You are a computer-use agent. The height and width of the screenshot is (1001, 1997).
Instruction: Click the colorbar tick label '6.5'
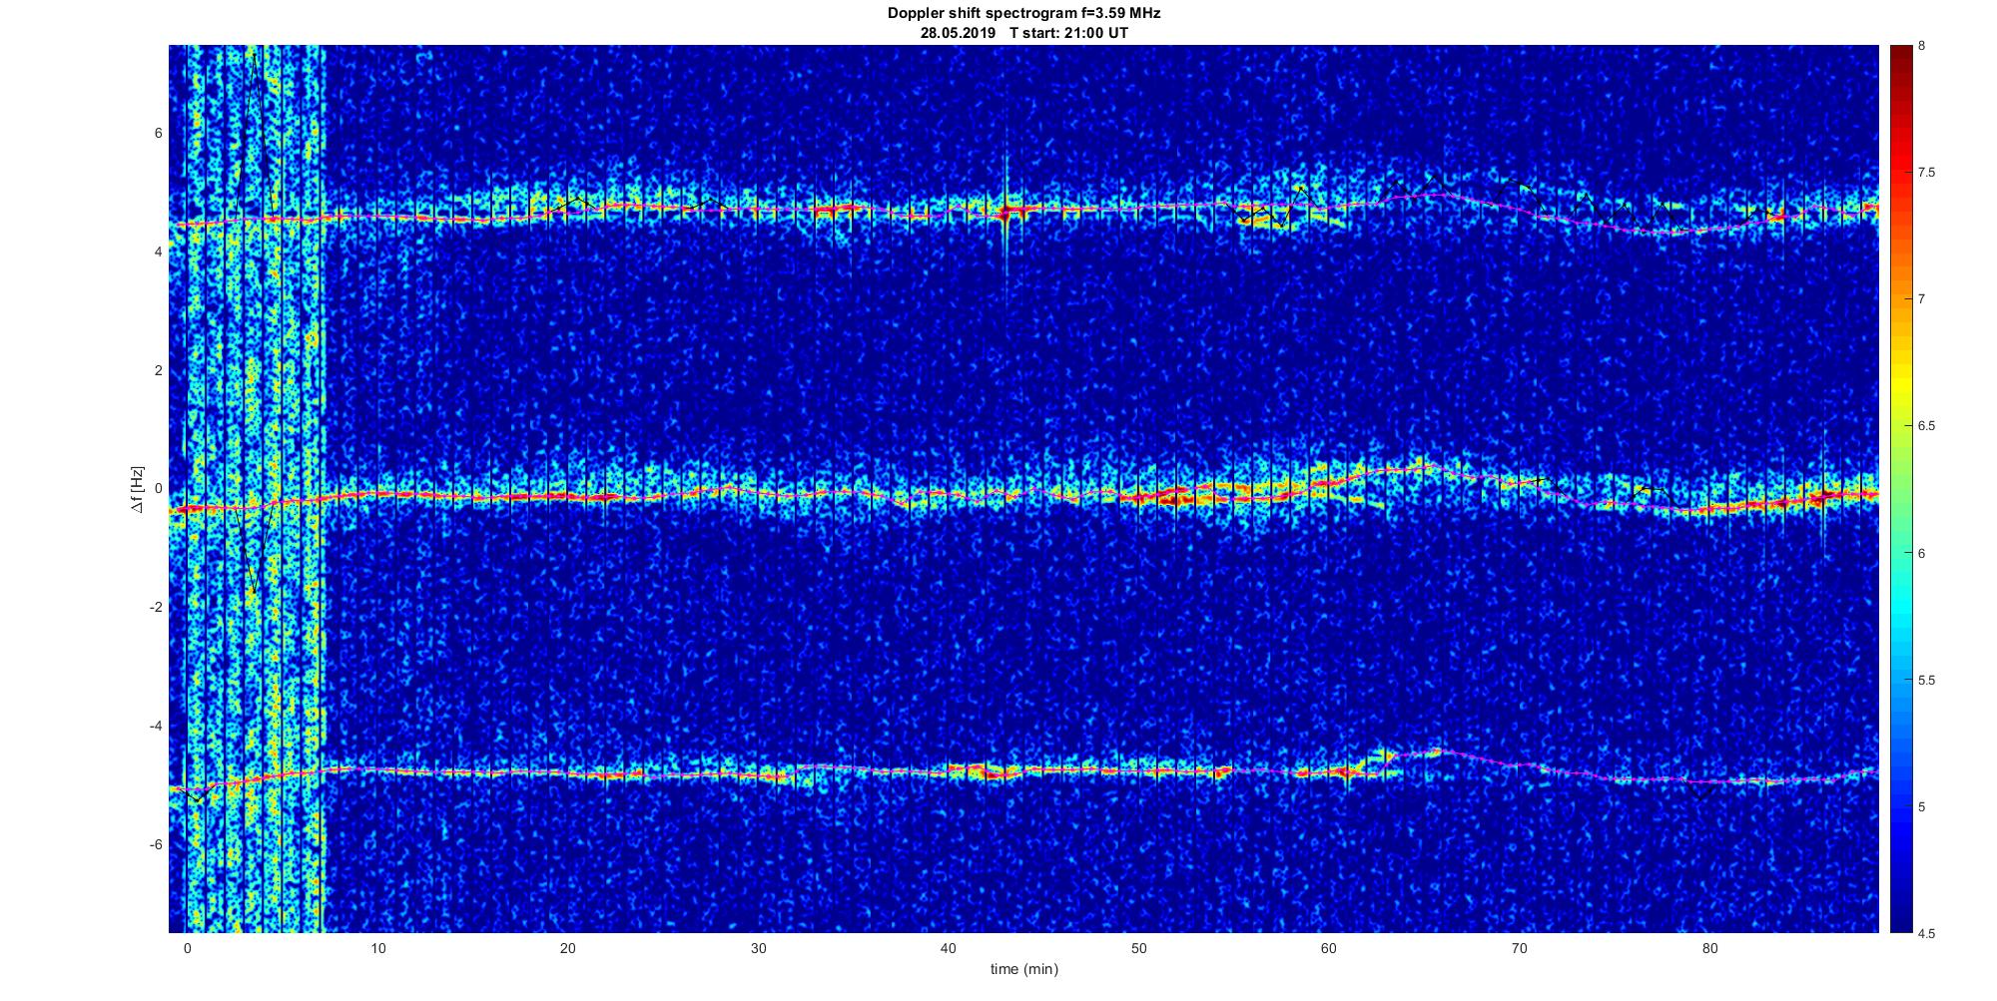pyautogui.click(x=1926, y=426)
